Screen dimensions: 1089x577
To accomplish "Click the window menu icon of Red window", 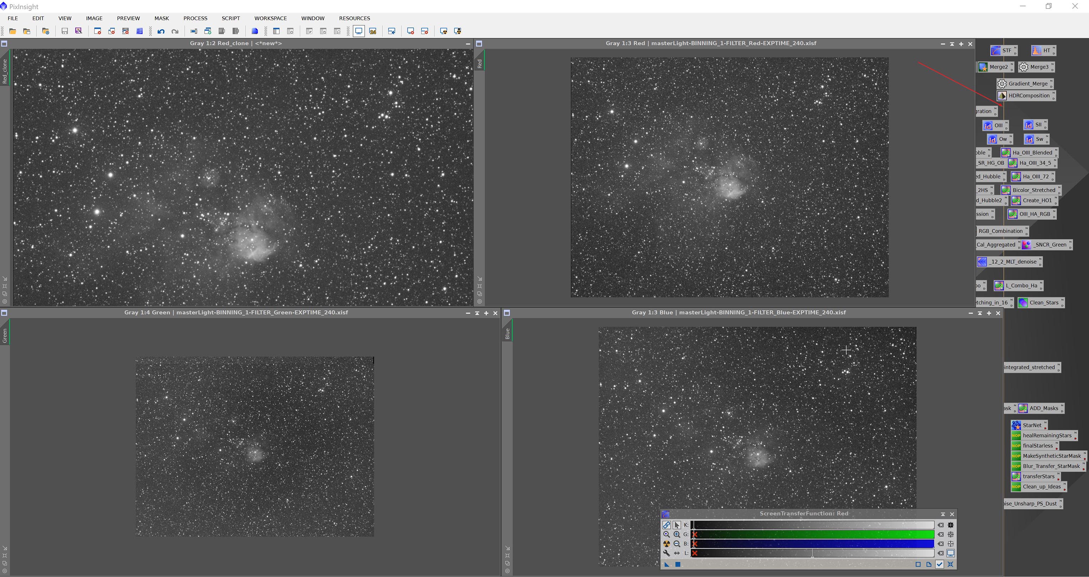I will (479, 44).
